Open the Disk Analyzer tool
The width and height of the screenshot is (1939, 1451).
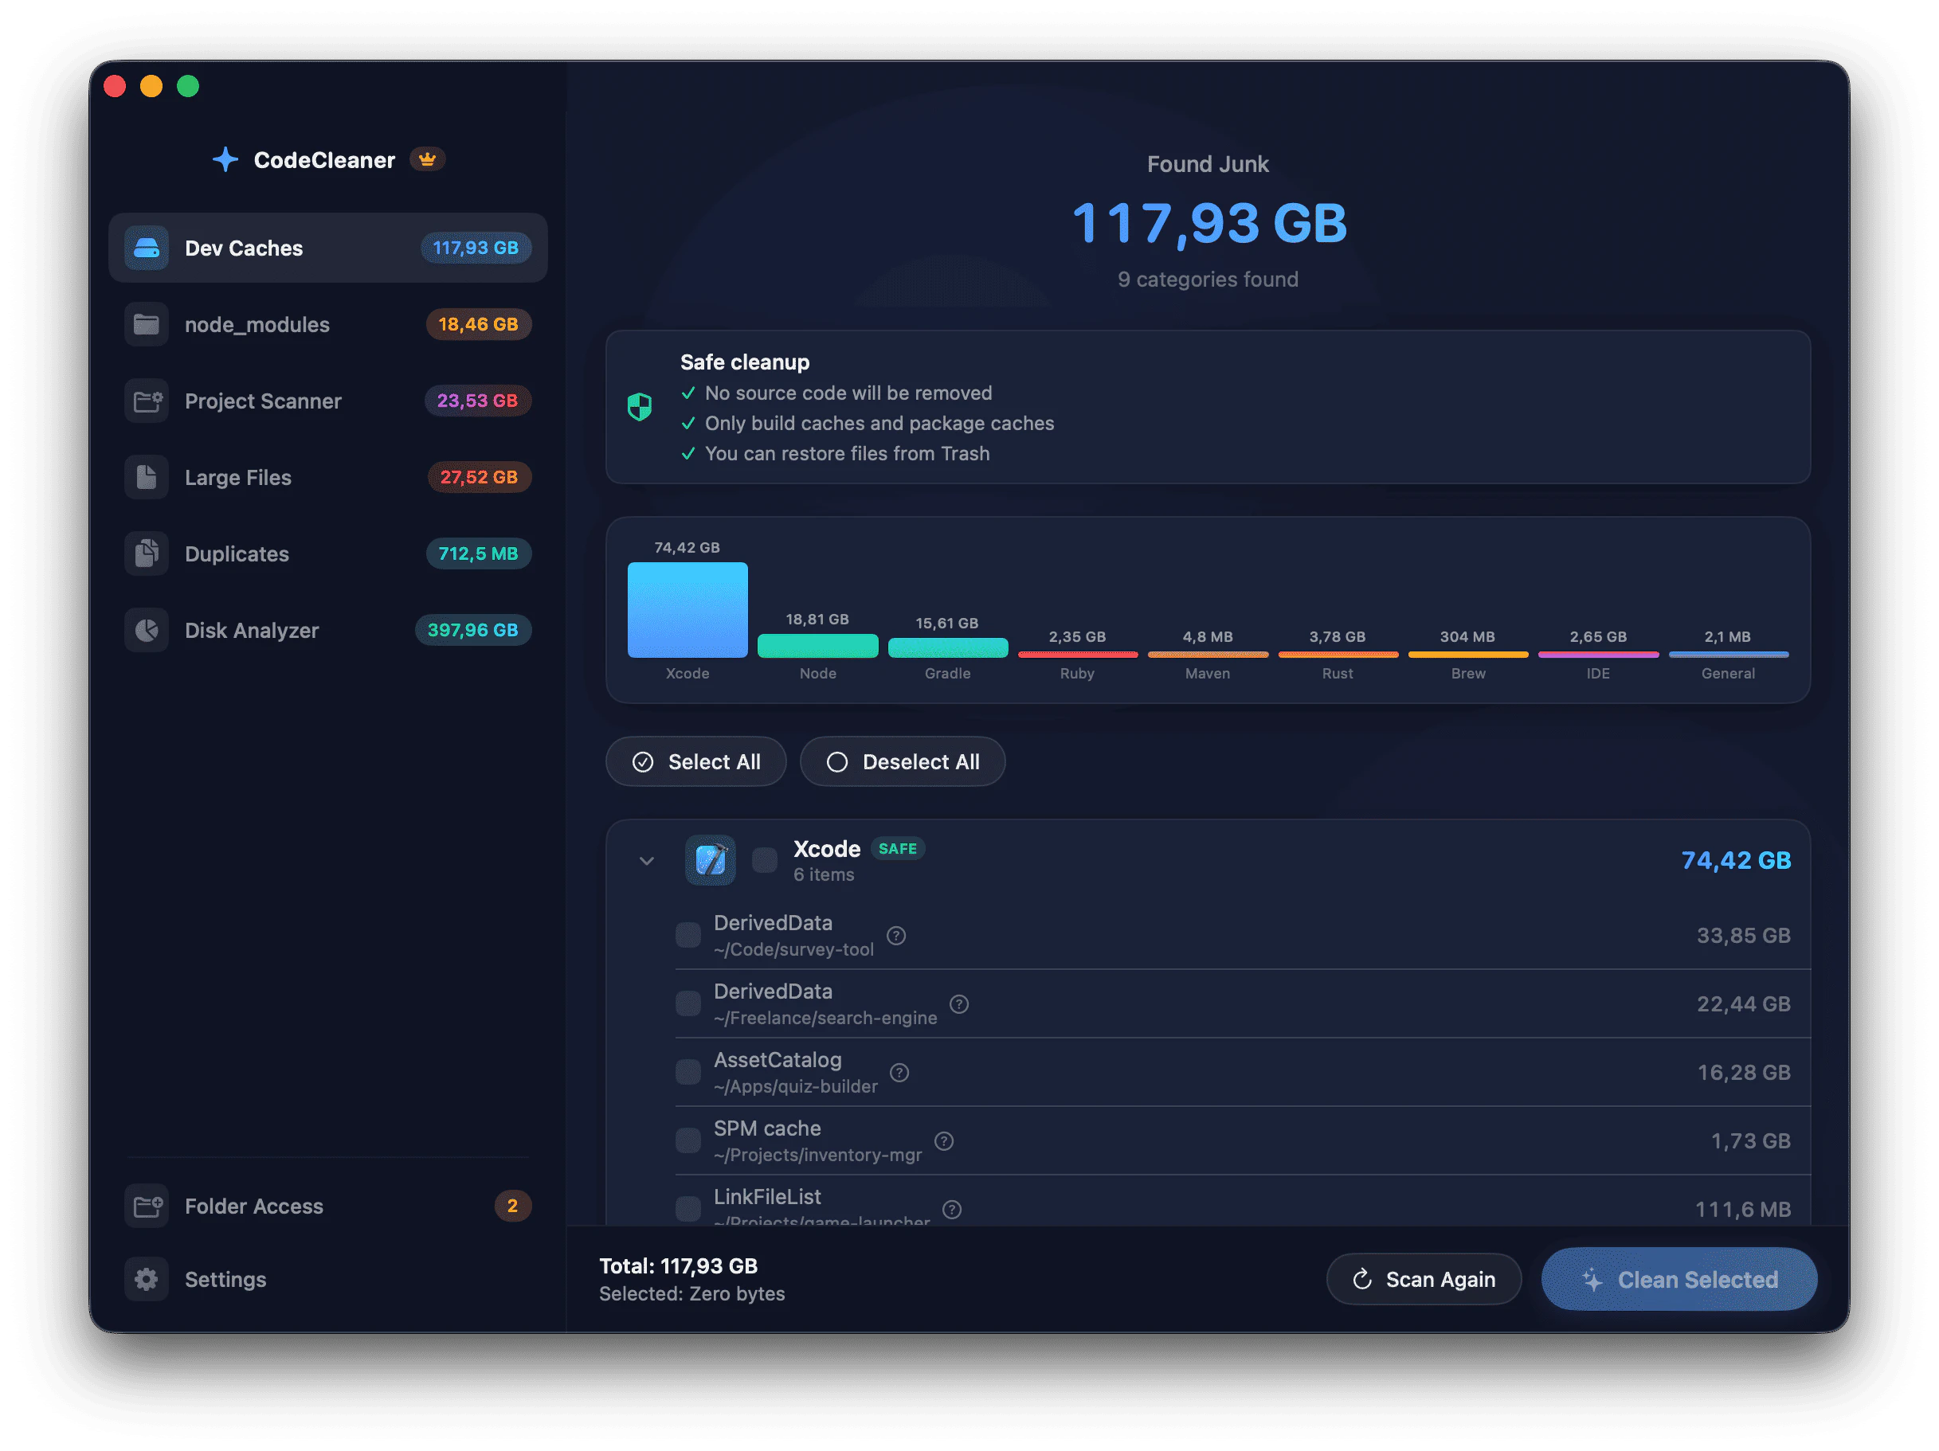coord(147,629)
